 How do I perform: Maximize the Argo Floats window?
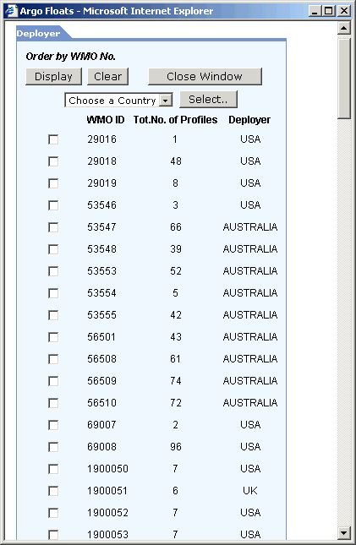tap(328, 11)
